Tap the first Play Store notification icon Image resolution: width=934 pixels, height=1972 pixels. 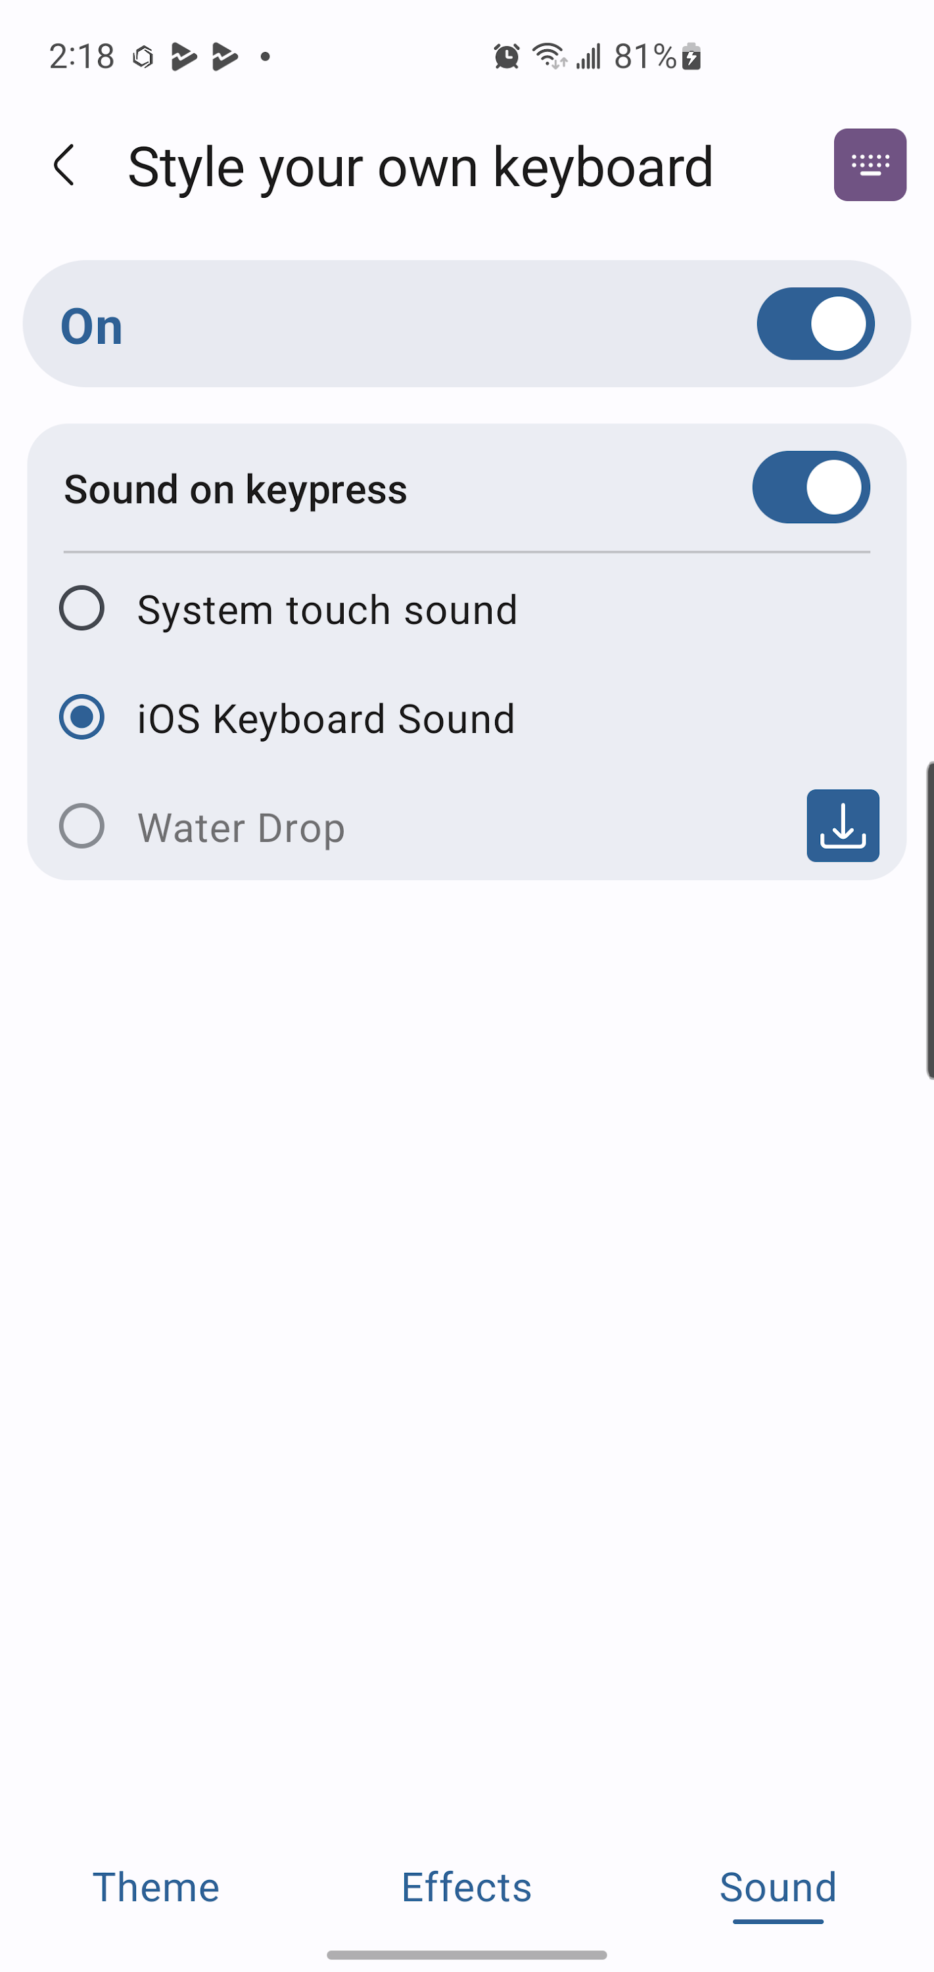[184, 57]
